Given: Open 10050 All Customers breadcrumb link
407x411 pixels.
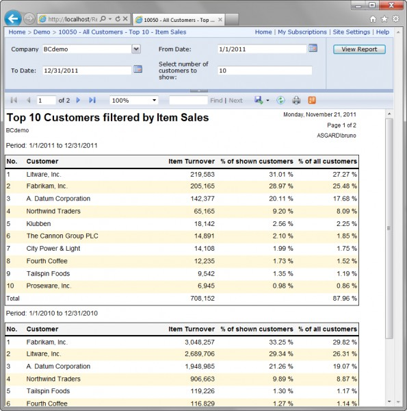Looking at the screenshot, I should 122,32.
